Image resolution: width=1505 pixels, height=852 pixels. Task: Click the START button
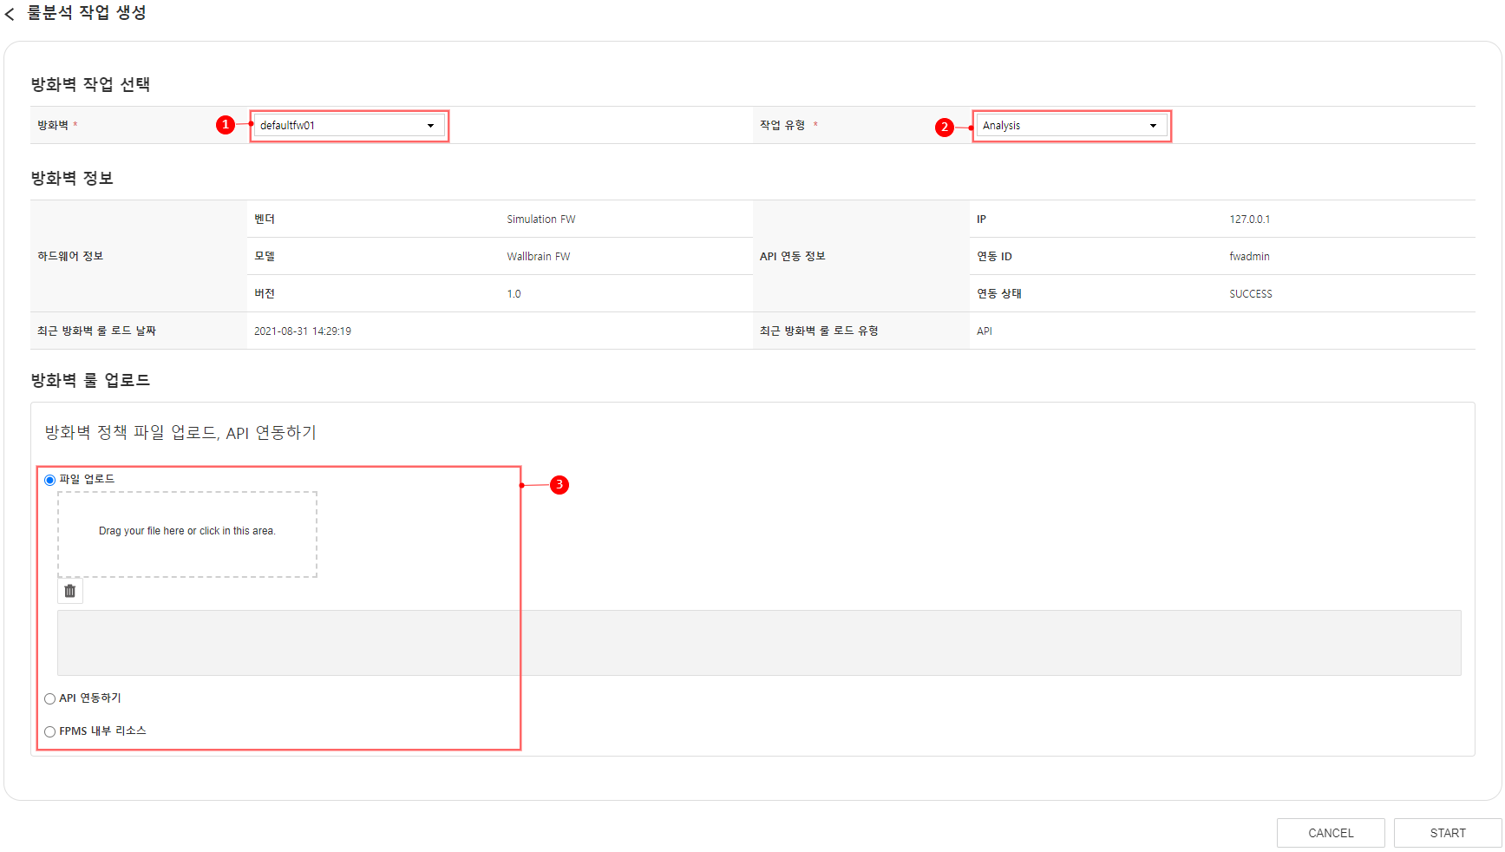[1448, 833]
